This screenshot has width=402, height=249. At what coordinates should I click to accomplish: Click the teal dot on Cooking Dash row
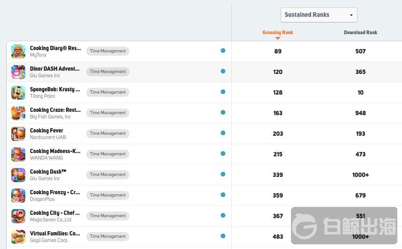coord(223,174)
